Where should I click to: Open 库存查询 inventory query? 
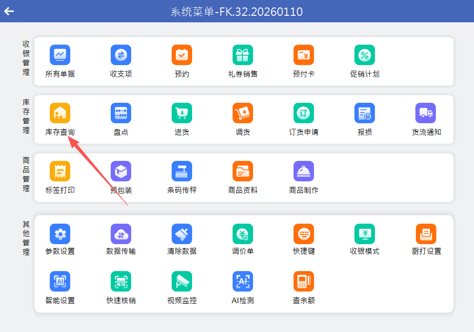(x=60, y=113)
